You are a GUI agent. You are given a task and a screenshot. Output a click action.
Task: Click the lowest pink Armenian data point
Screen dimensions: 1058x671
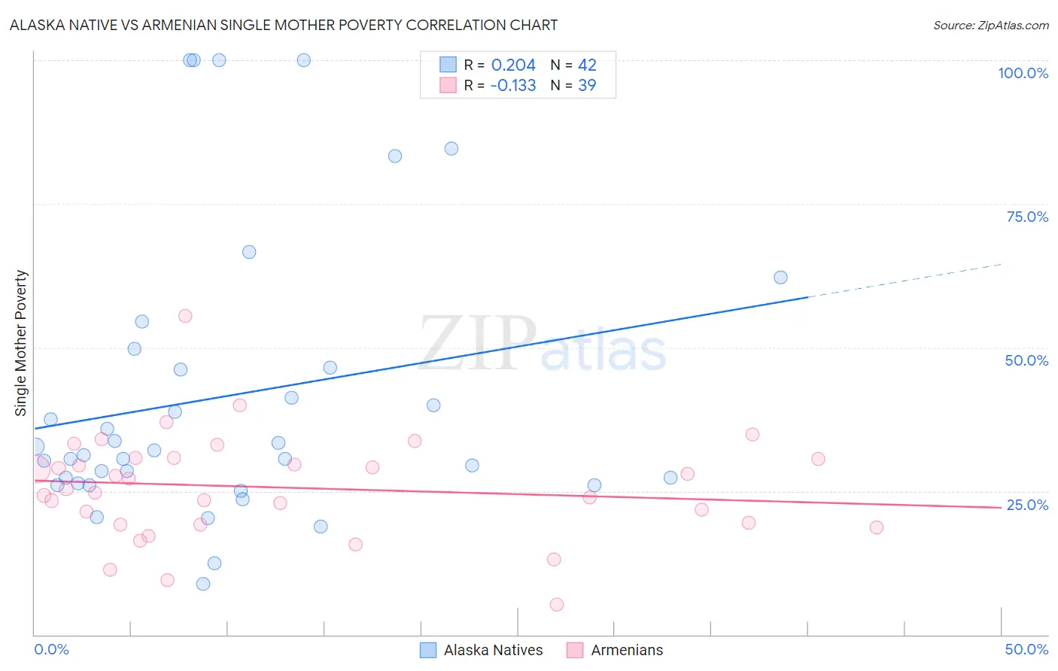557,605
